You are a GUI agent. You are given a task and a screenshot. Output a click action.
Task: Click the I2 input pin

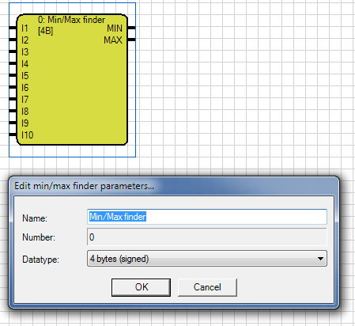point(13,40)
